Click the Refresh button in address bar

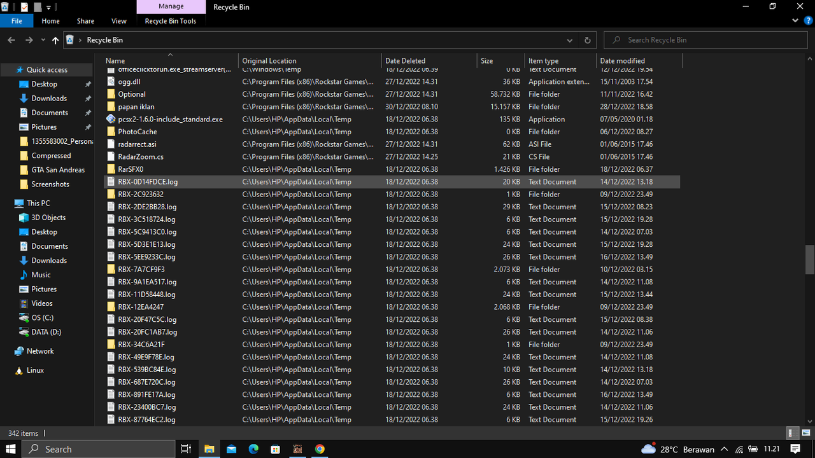point(587,40)
